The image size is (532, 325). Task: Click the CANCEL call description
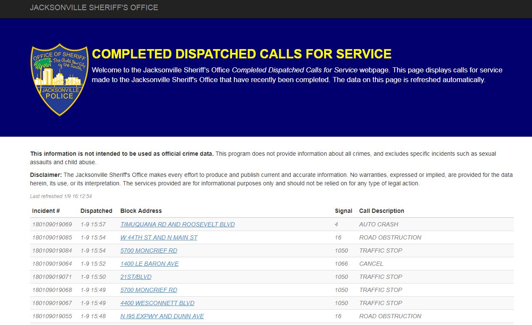click(x=371, y=264)
